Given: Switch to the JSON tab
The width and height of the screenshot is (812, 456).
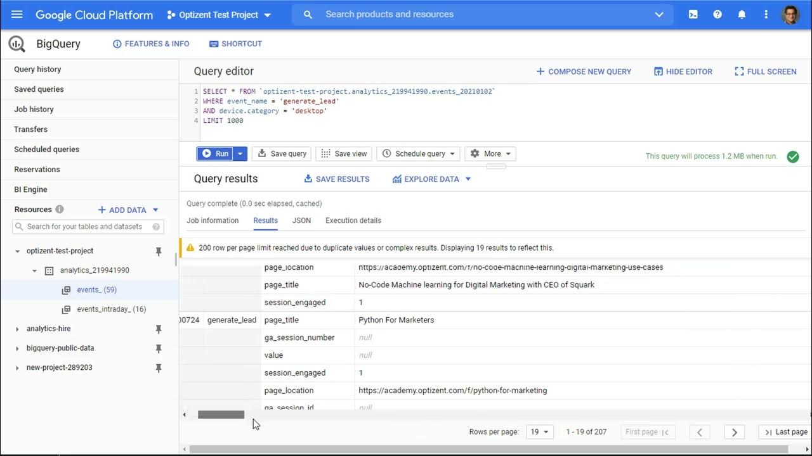Looking at the screenshot, I should 301,220.
